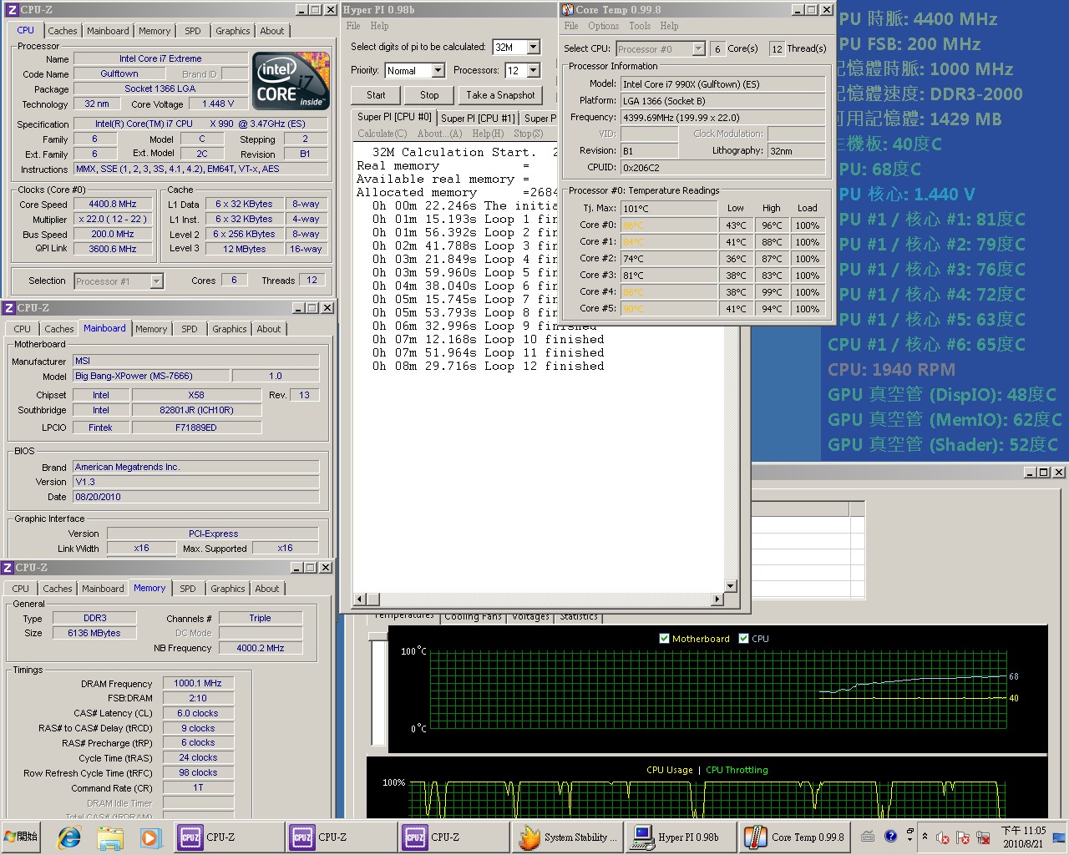Screen dimensions: 1069x855
Task: Switch to Super PI [CPU #1] tab
Action: pyautogui.click(x=478, y=119)
